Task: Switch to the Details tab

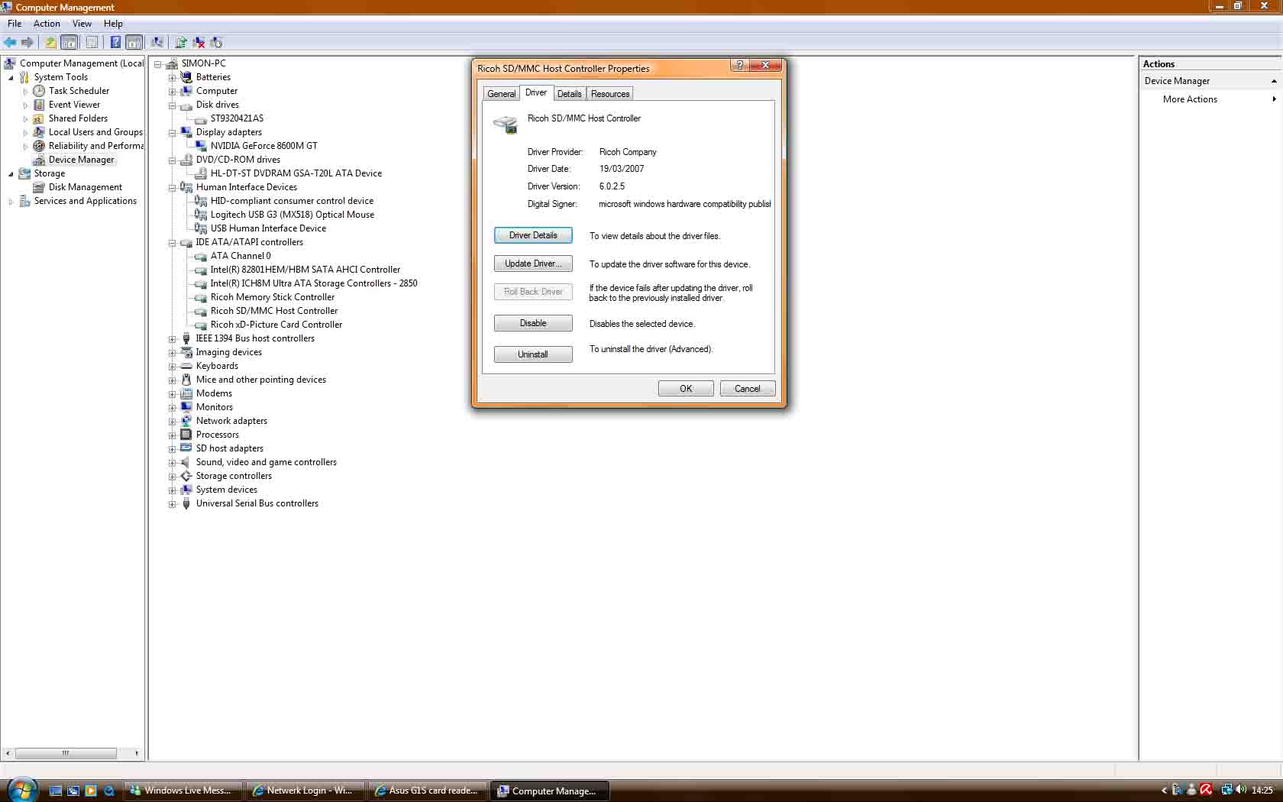Action: tap(569, 94)
